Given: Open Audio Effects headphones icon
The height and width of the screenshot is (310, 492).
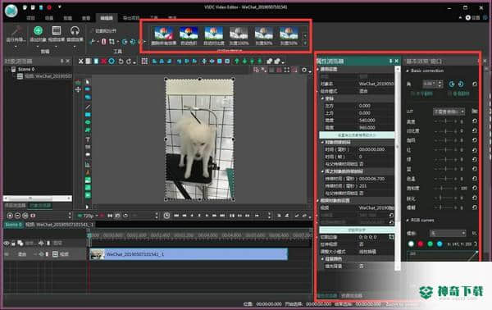Looking at the screenshot, I should (75, 30).
